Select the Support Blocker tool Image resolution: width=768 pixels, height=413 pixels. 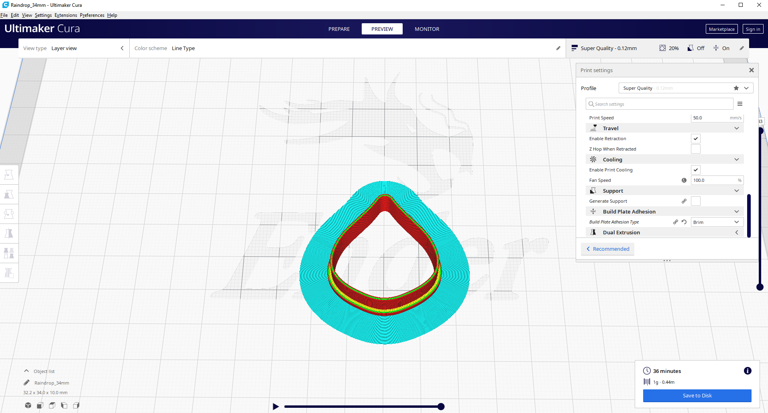[x=10, y=273]
